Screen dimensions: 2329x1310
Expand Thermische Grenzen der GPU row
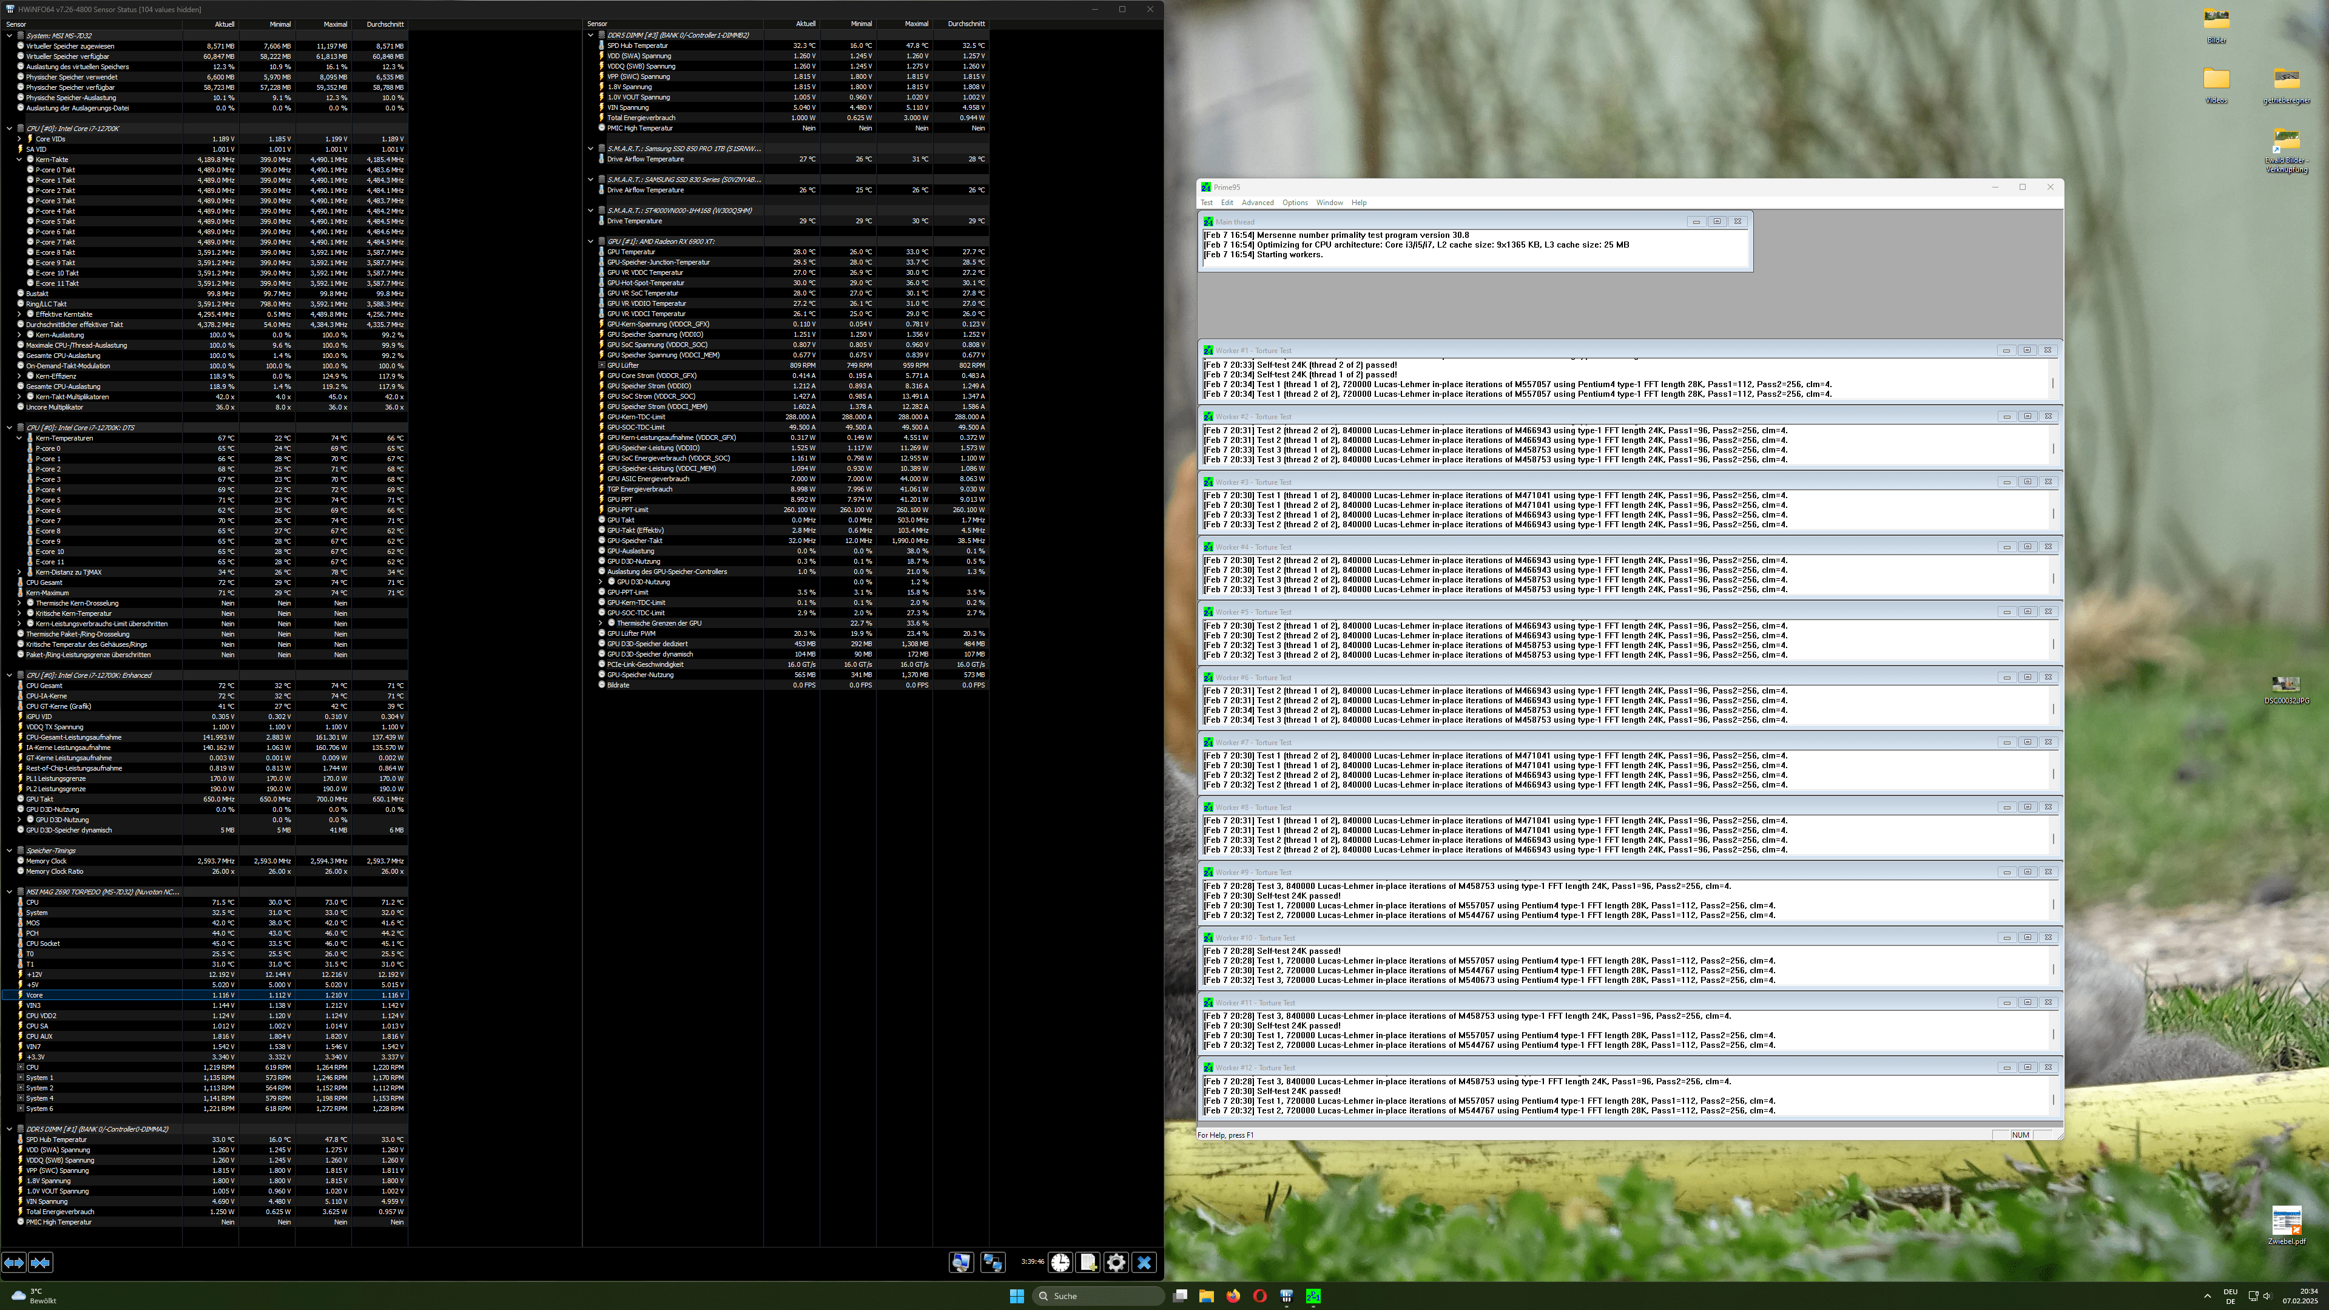[x=601, y=623]
